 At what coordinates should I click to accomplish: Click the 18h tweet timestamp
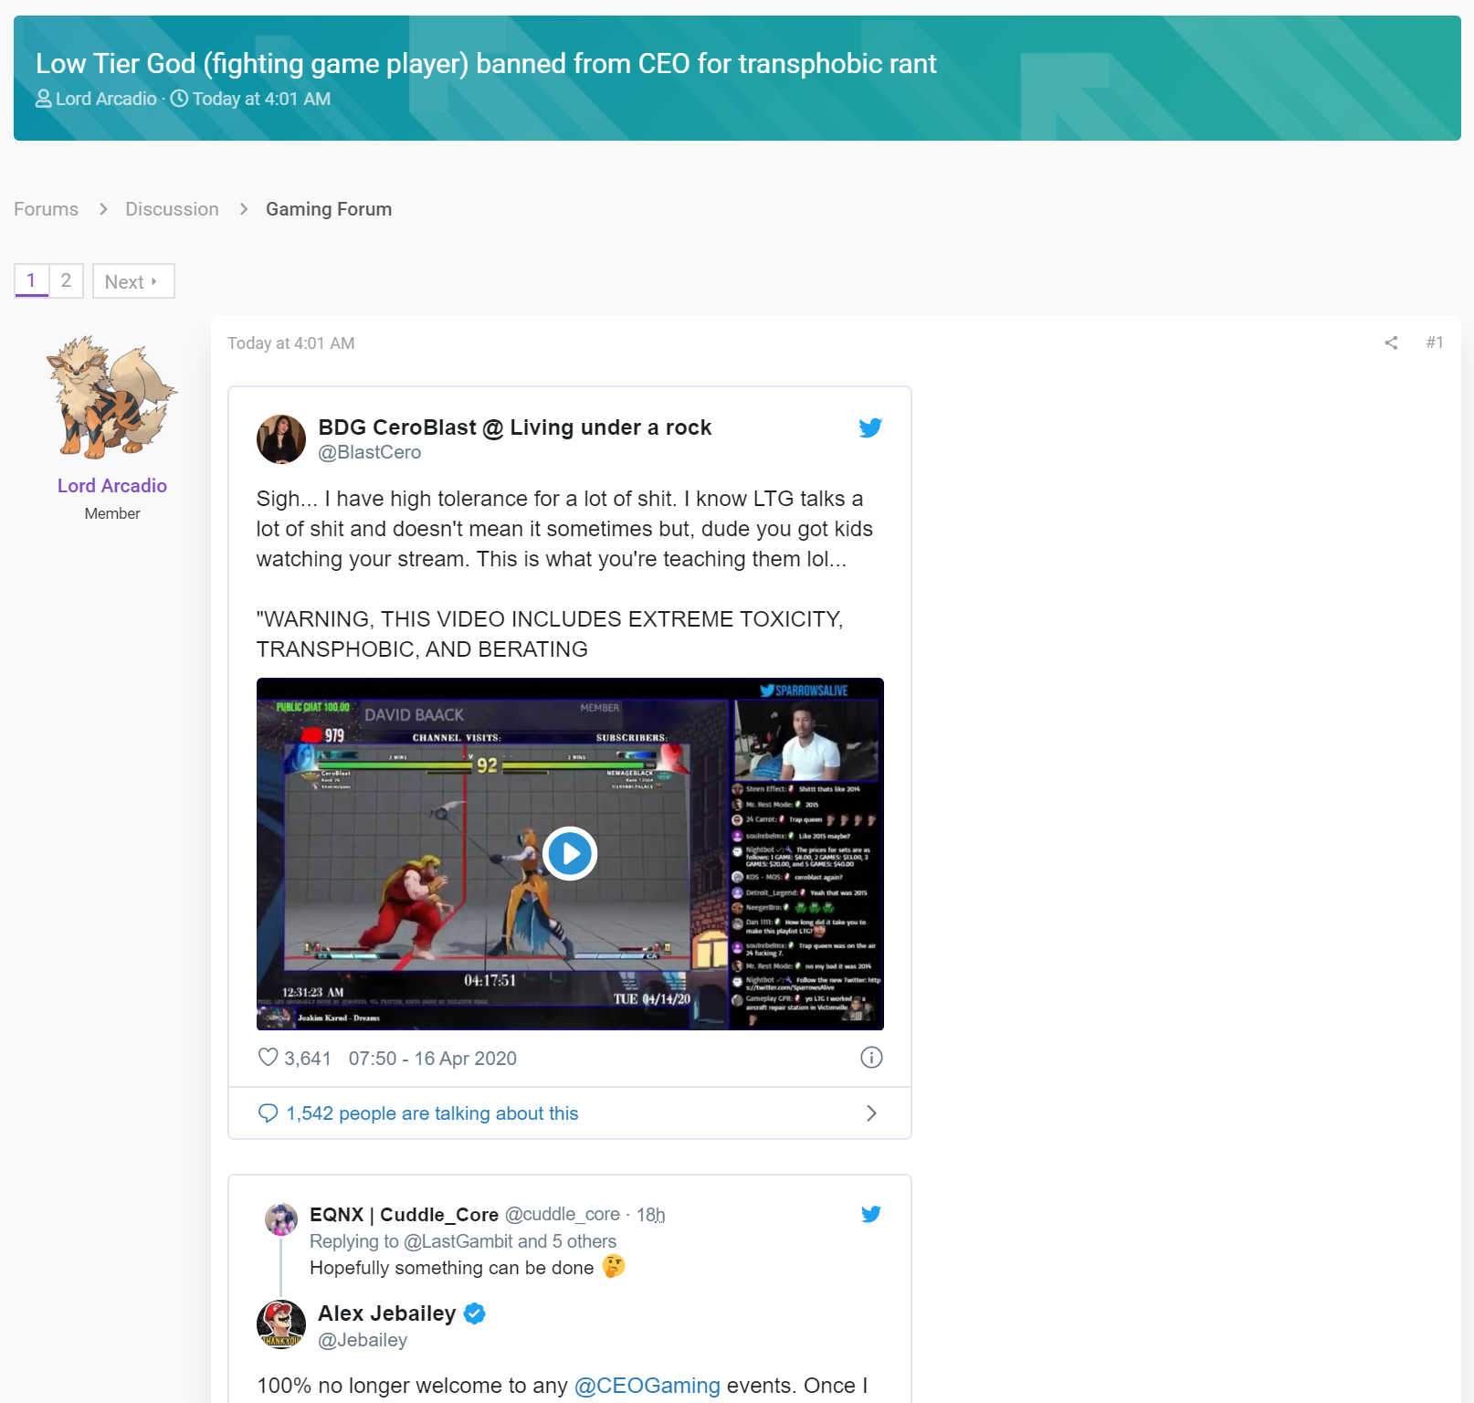point(650,1215)
